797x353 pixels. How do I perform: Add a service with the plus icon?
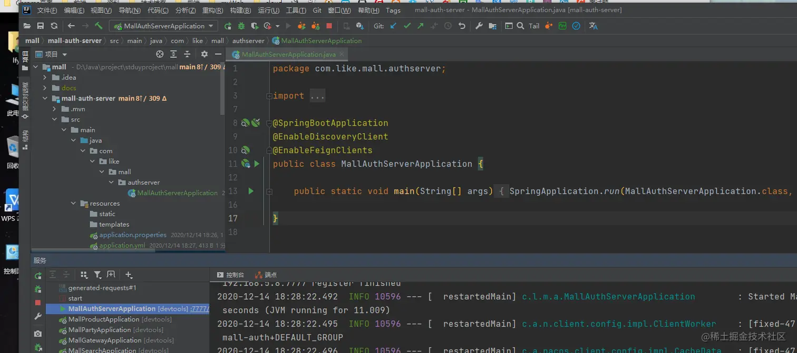(x=129, y=275)
